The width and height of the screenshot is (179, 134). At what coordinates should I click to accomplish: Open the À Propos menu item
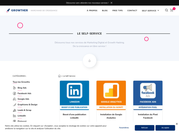[92, 11]
